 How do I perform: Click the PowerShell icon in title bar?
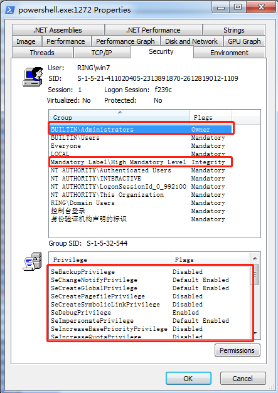tap(10, 10)
